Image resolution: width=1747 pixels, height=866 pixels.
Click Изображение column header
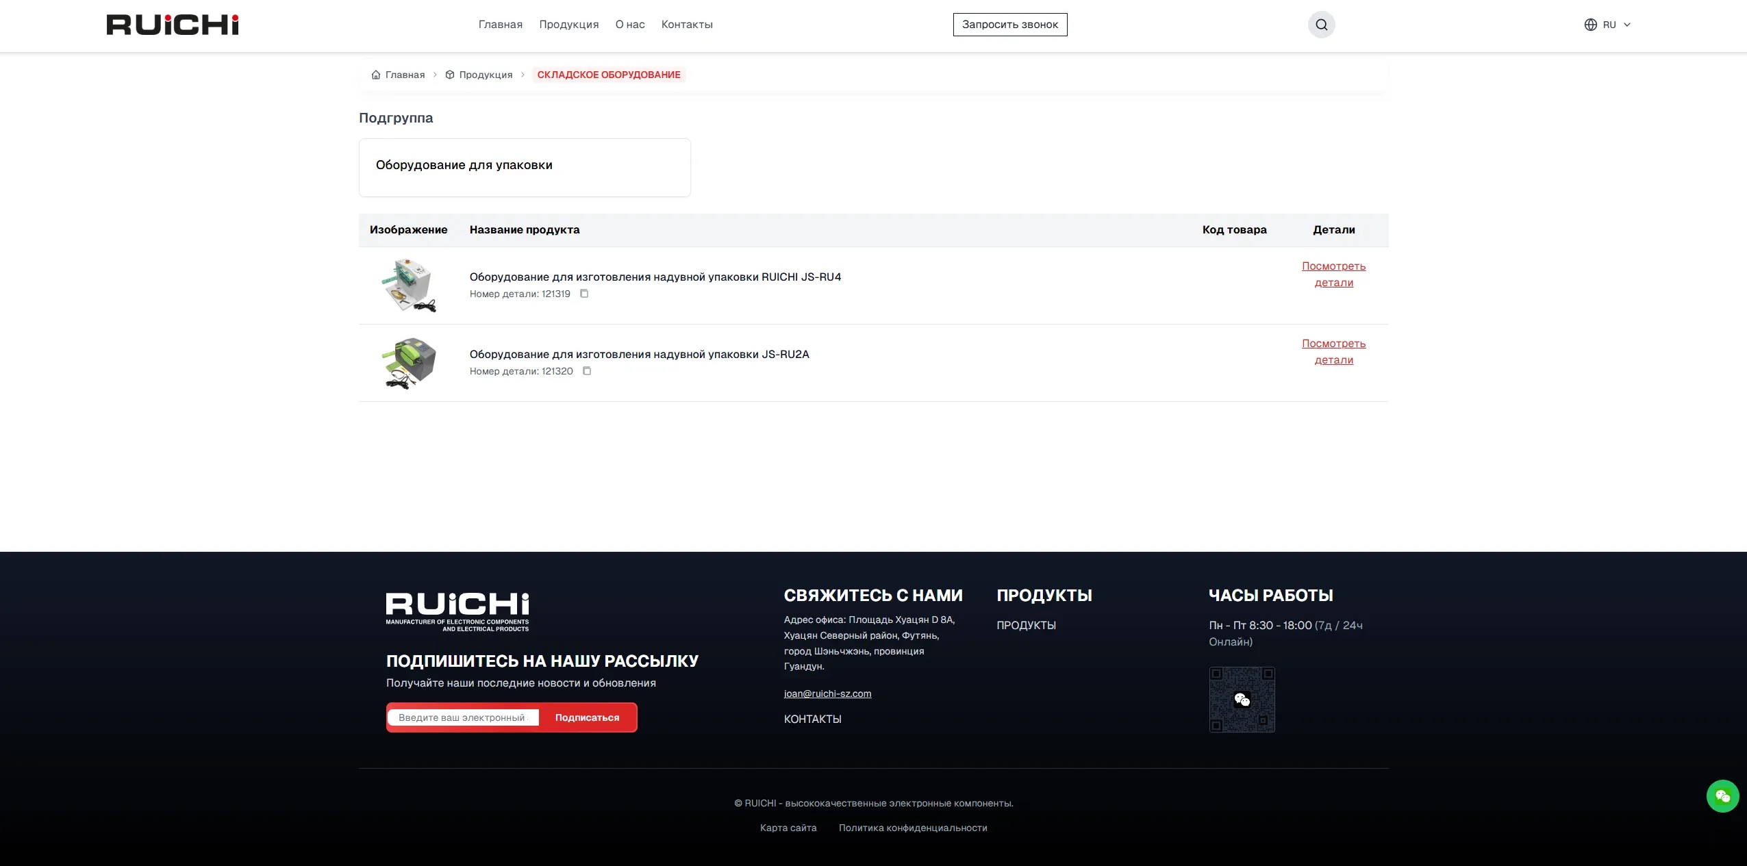point(409,230)
